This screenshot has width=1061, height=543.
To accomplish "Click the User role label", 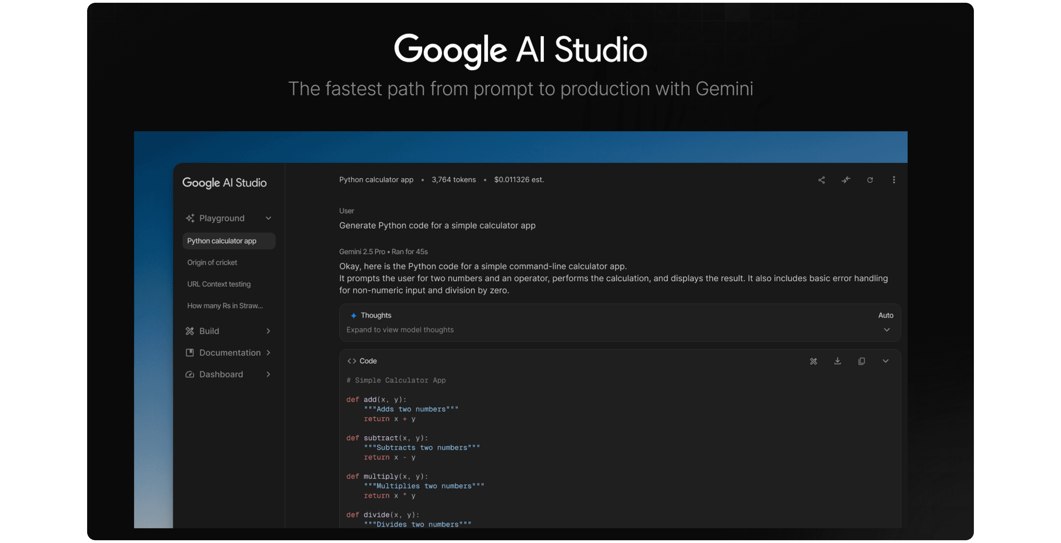I will tap(346, 211).
